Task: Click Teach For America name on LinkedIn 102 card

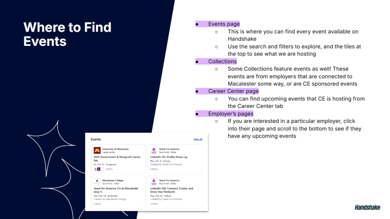Action: coord(169,180)
